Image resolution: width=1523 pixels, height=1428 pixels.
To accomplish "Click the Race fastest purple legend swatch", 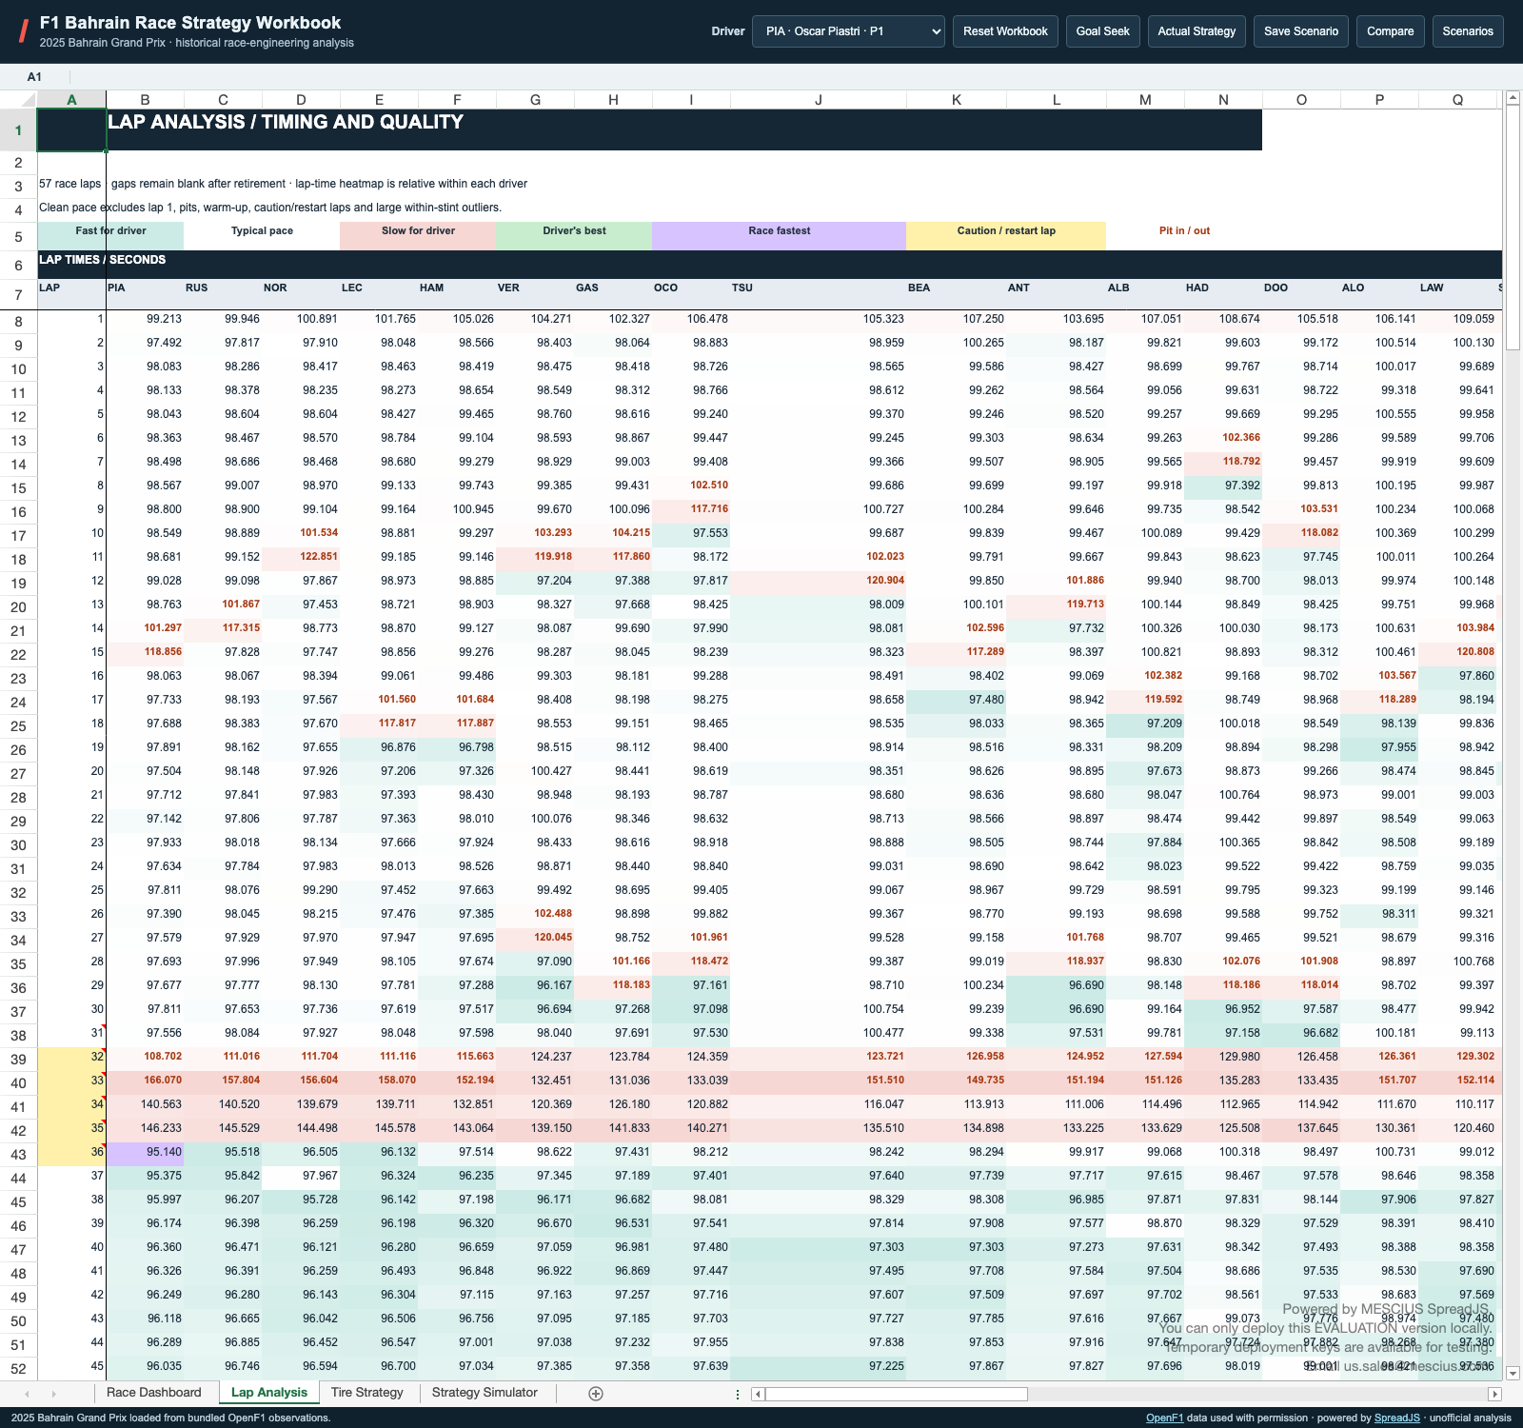I will pyautogui.click(x=779, y=236).
